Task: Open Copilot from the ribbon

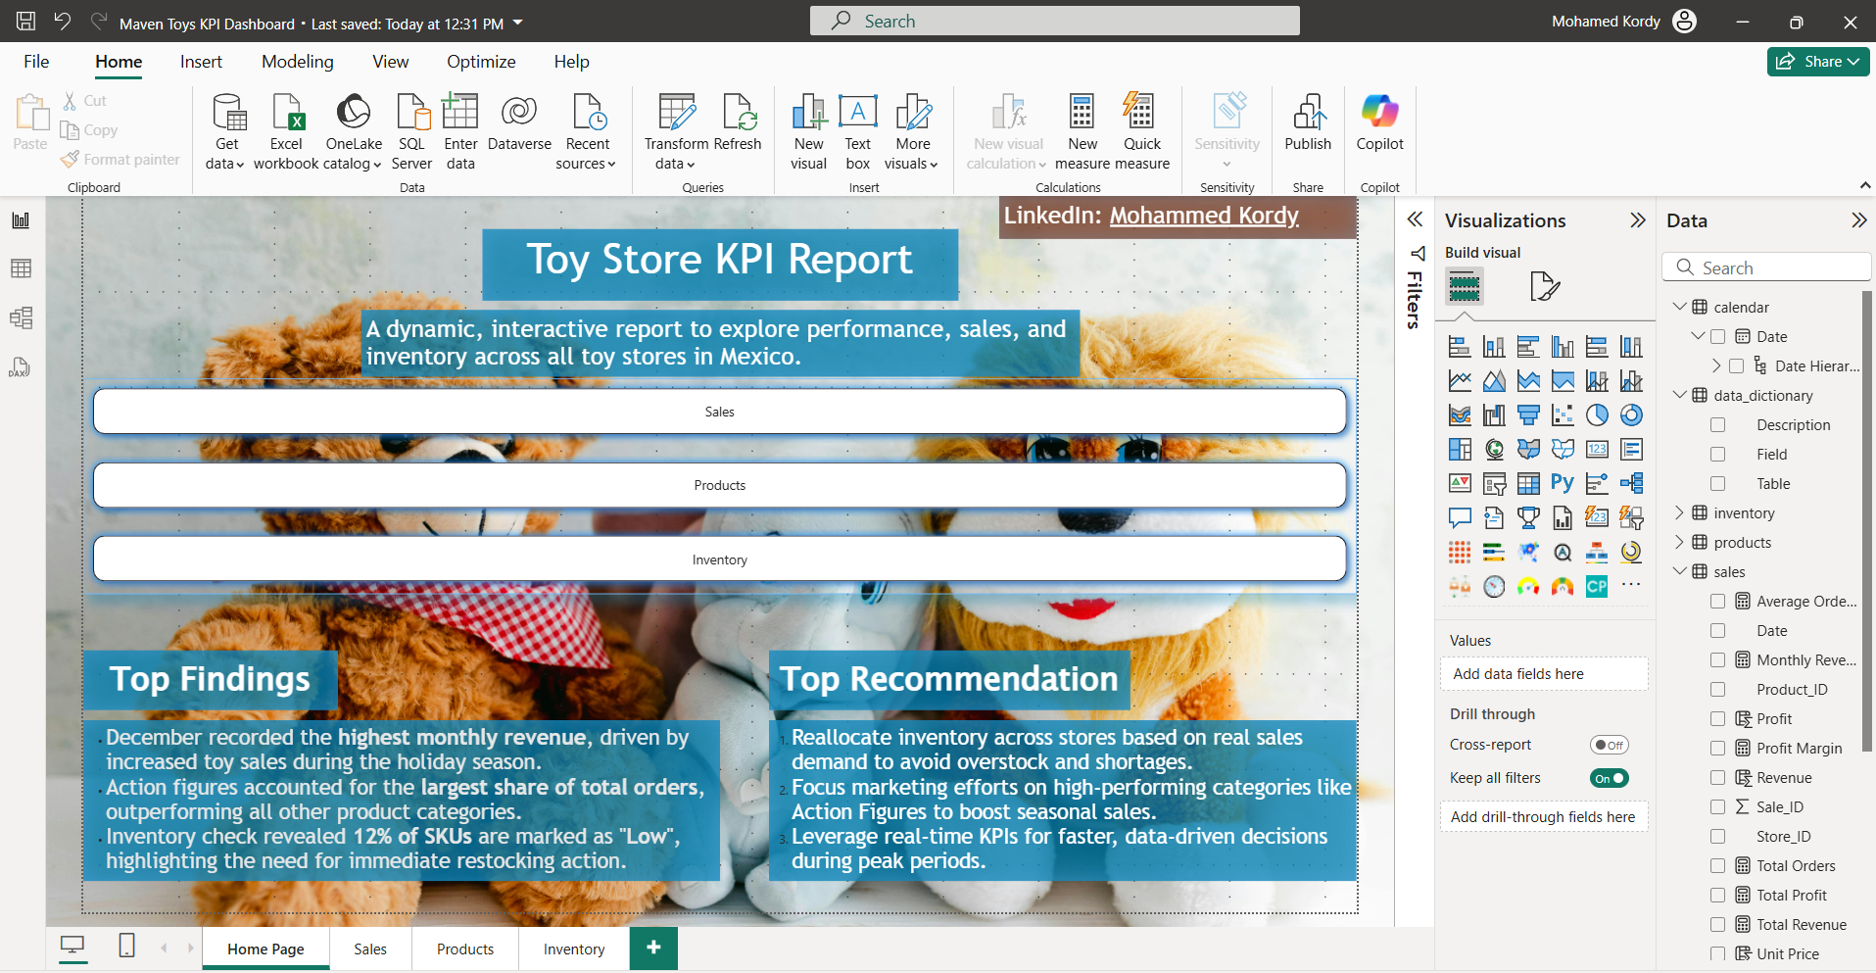Action: (1379, 122)
